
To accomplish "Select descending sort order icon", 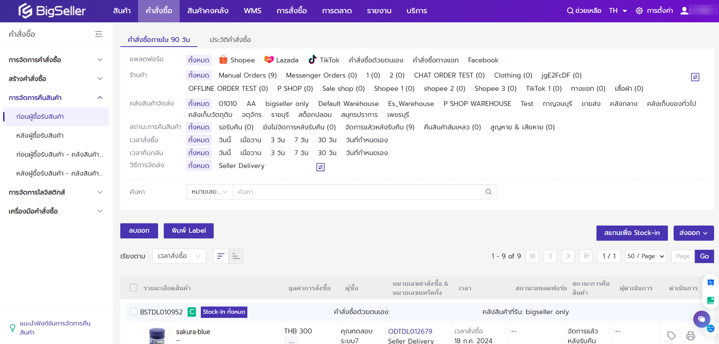I will (221, 256).
